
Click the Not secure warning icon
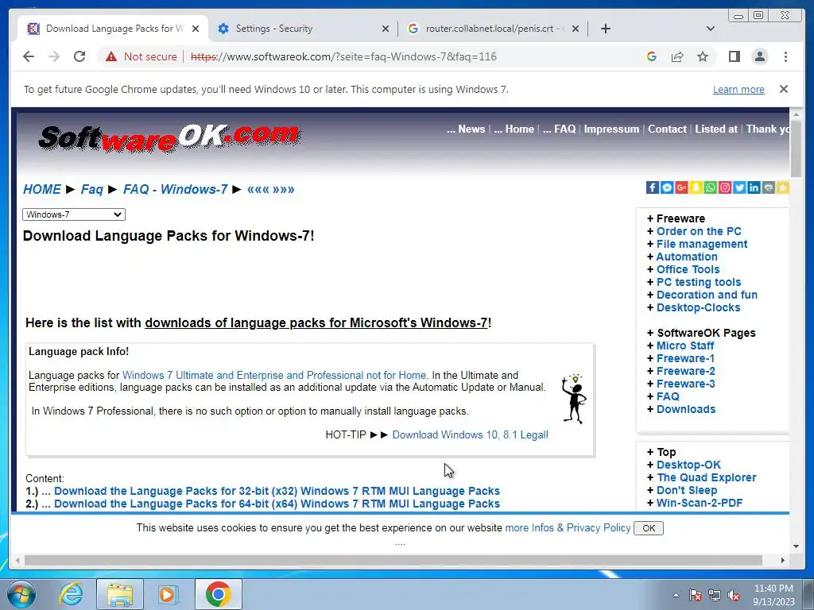(x=111, y=56)
